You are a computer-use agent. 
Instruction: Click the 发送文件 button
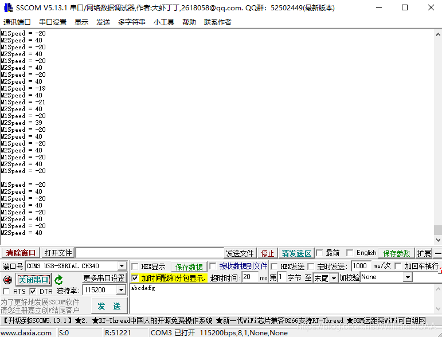[240, 253]
